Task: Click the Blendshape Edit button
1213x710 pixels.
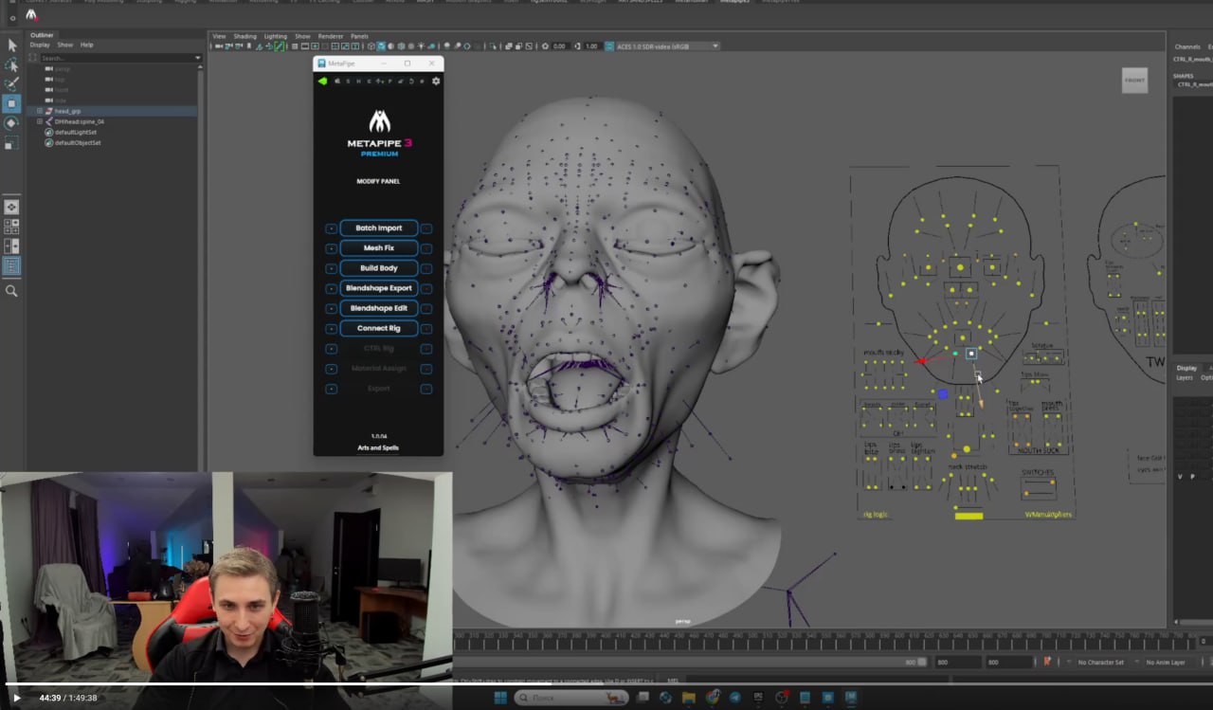Action: click(x=379, y=308)
